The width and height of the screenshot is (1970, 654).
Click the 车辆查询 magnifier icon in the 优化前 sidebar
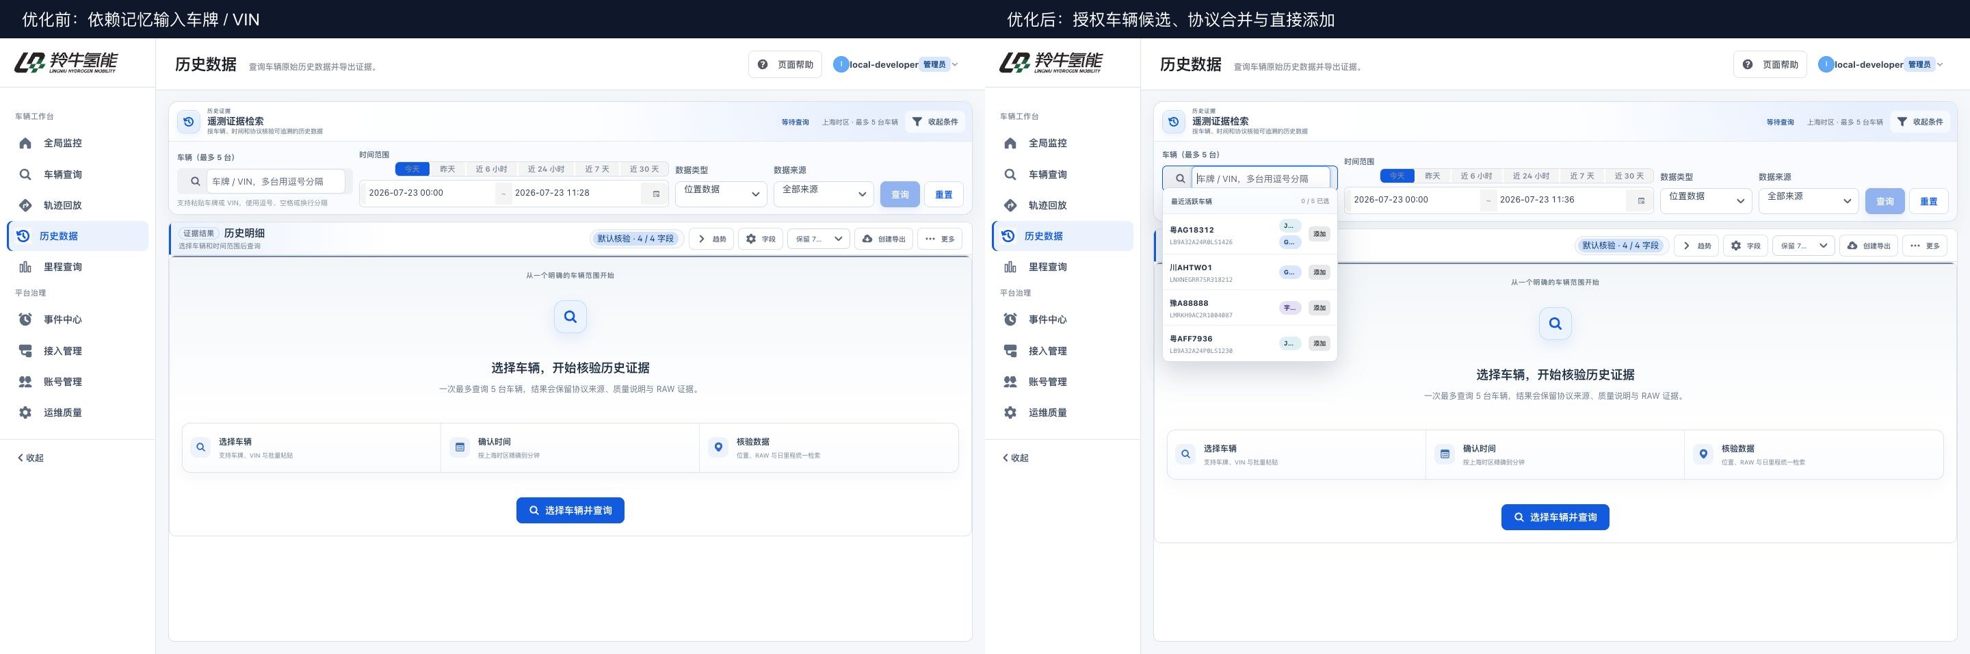click(25, 174)
